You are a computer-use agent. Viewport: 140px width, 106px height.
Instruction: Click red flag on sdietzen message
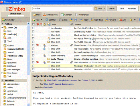tap(38, 45)
